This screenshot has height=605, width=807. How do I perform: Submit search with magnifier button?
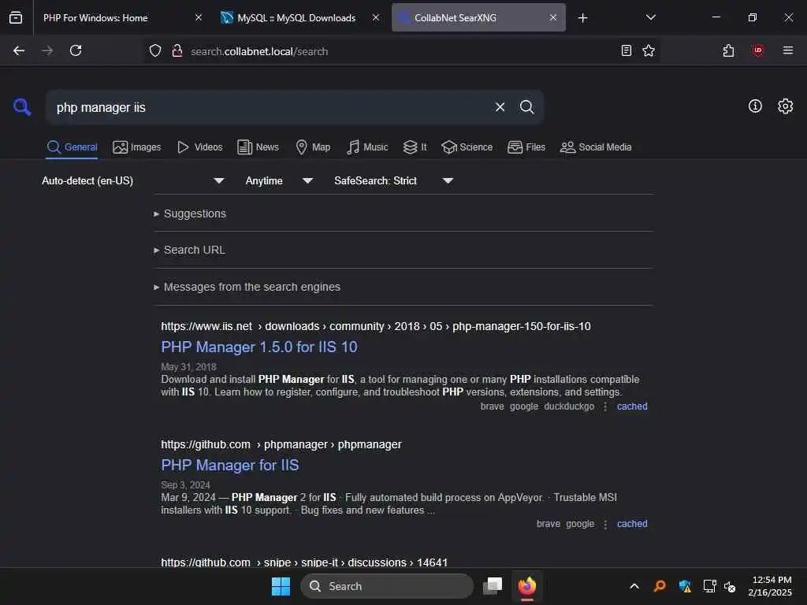point(526,107)
